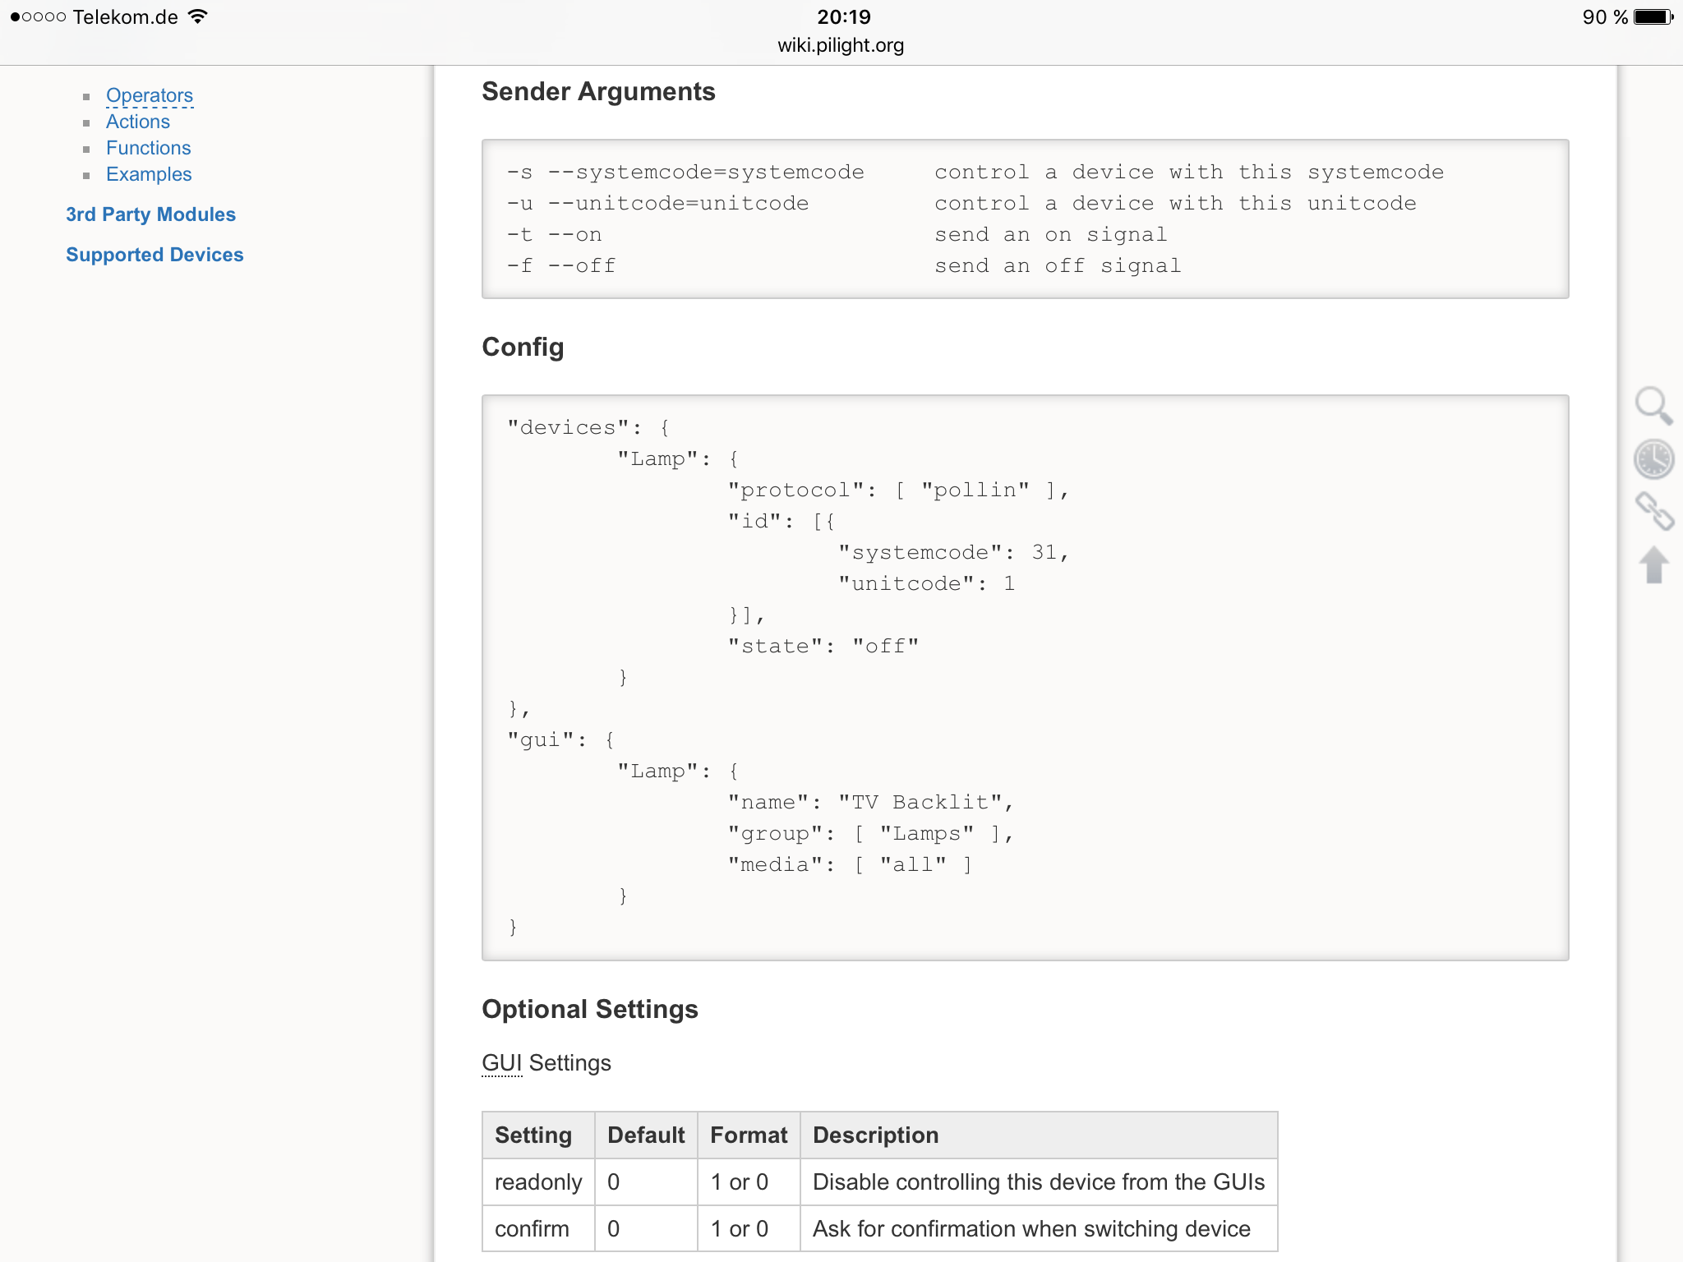The width and height of the screenshot is (1683, 1262).
Task: Tap the battery indicator icon
Action: 1652,16
